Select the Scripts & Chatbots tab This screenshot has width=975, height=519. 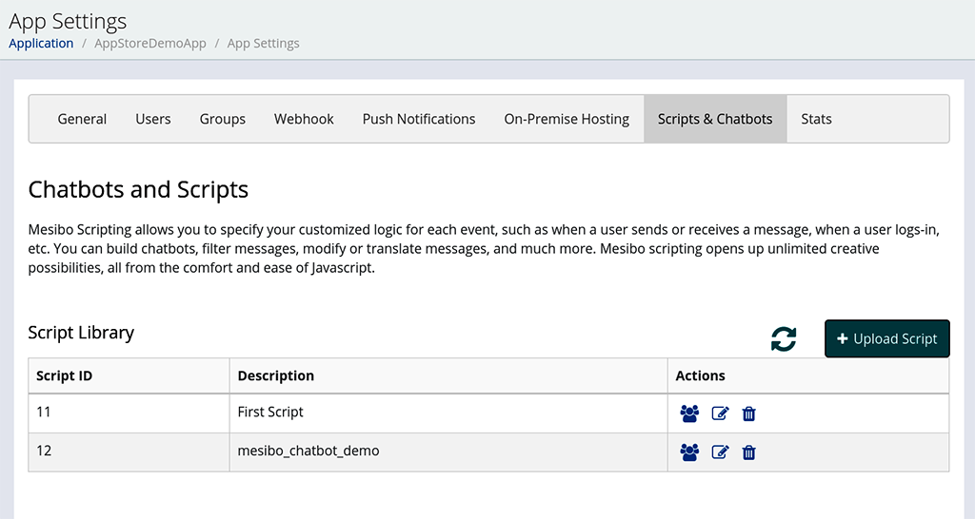[715, 119]
